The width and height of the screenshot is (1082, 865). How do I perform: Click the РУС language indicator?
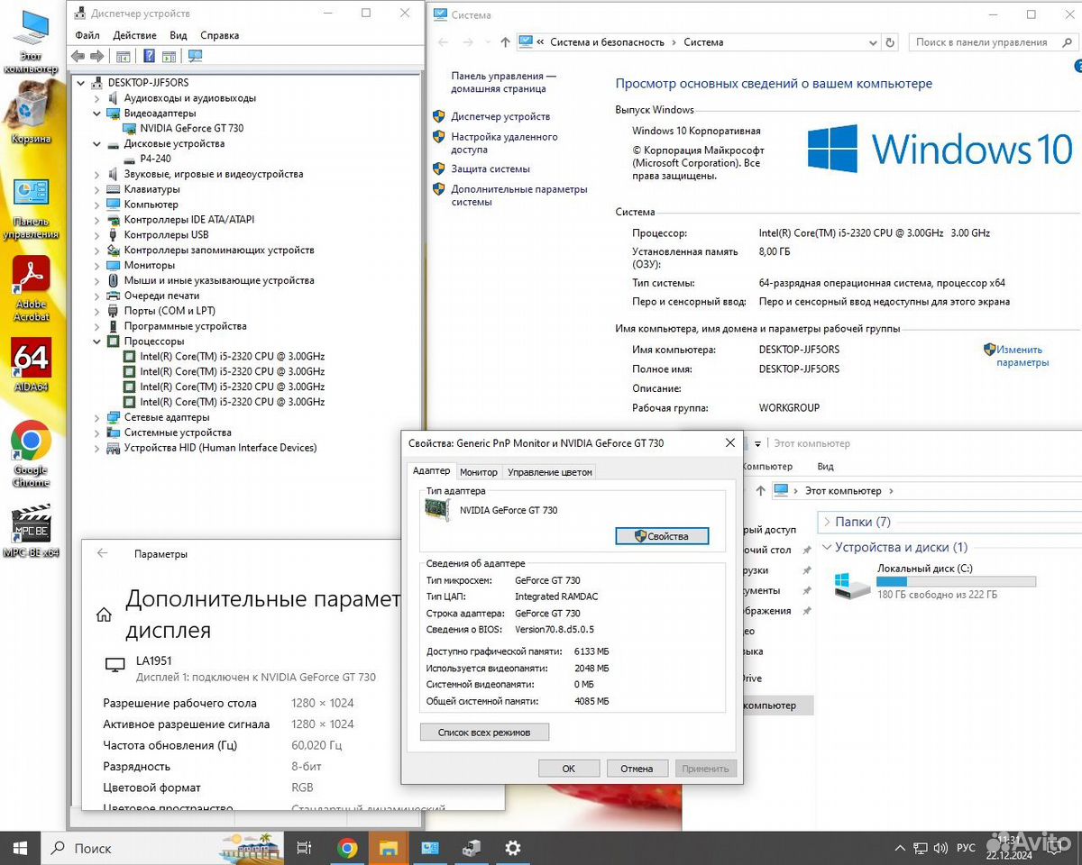tap(966, 848)
